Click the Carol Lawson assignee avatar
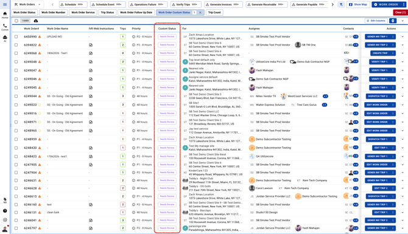 [252, 188]
